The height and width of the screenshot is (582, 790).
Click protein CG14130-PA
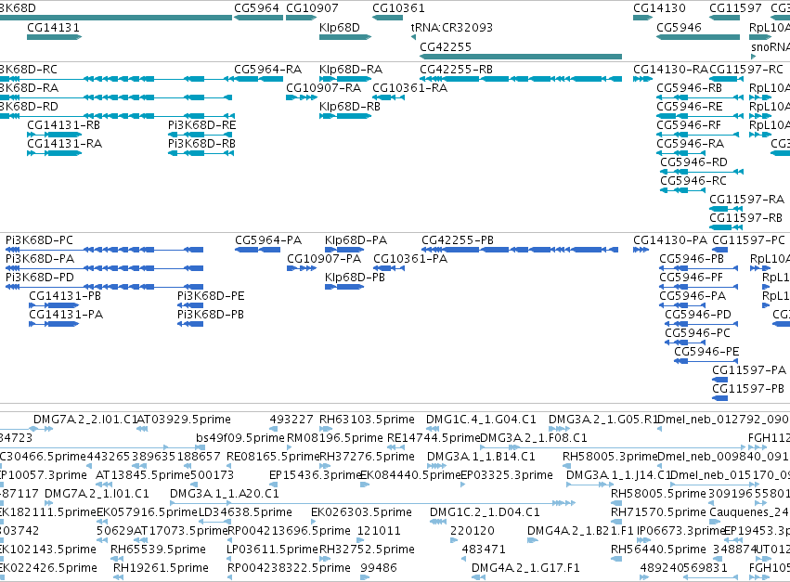(641, 250)
